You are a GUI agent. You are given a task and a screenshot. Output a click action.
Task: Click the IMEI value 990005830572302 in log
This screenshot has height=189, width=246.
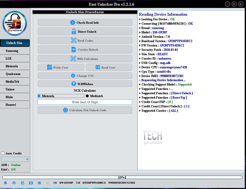point(172,76)
